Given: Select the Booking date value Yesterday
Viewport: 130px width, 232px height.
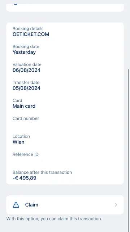Looking at the screenshot, I should [24, 52].
